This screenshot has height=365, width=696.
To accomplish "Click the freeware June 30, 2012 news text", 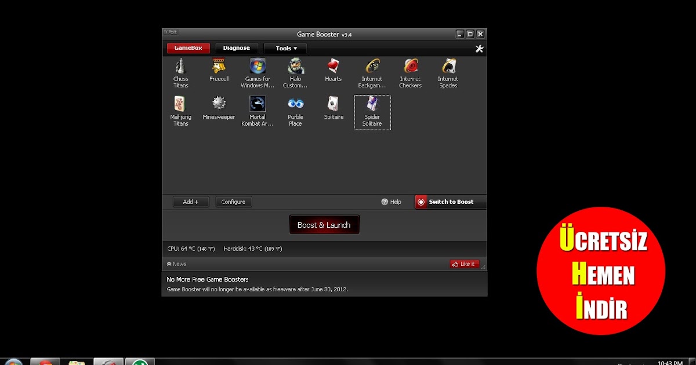I will point(258,289).
